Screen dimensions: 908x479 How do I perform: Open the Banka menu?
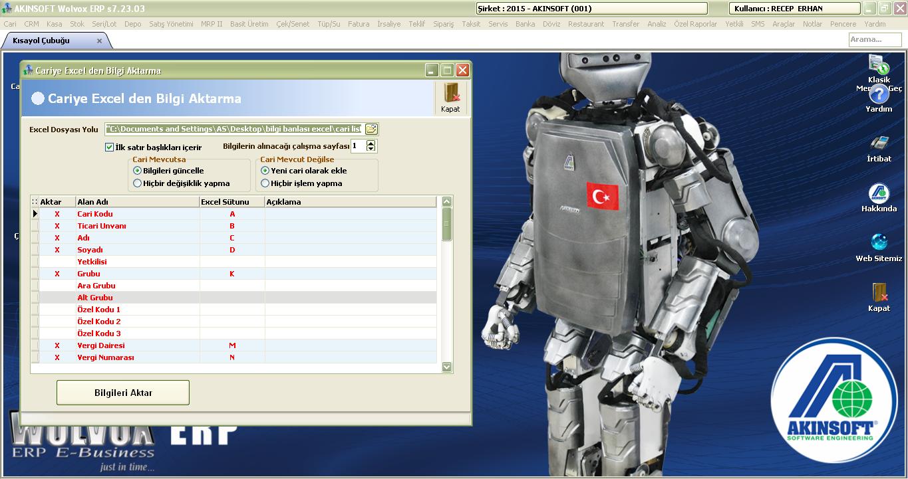coord(525,24)
